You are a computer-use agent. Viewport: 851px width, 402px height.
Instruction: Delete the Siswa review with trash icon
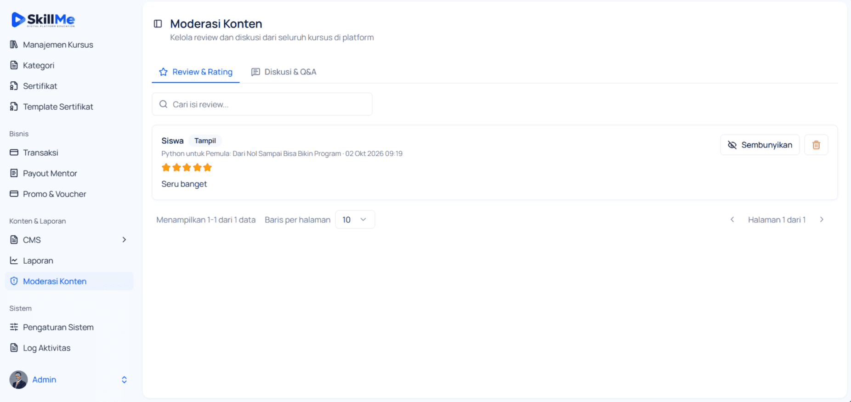tap(816, 145)
